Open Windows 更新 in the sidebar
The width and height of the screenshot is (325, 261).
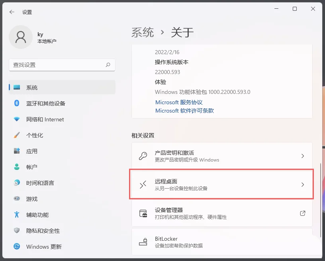click(x=62, y=247)
